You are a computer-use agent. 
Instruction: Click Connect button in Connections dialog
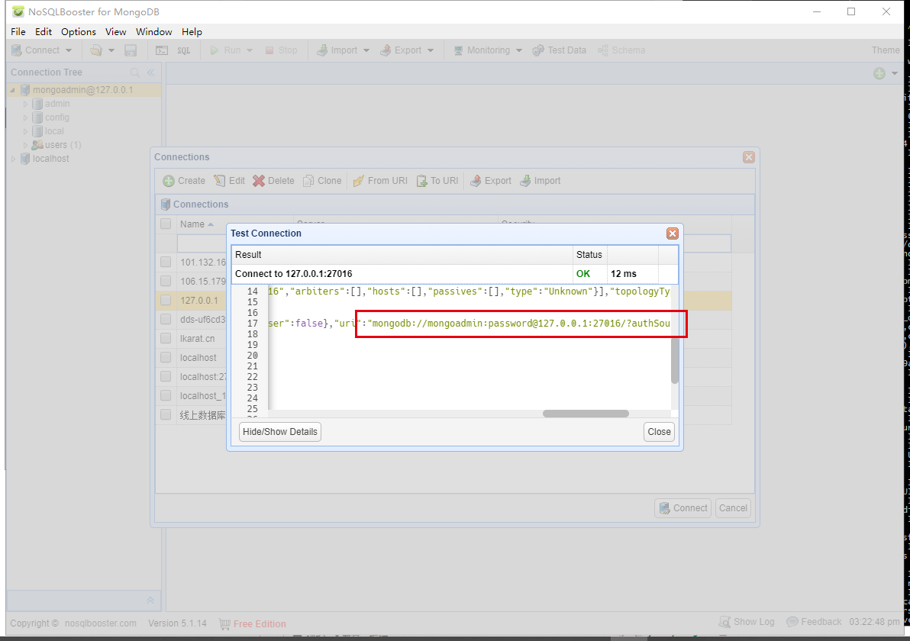683,508
